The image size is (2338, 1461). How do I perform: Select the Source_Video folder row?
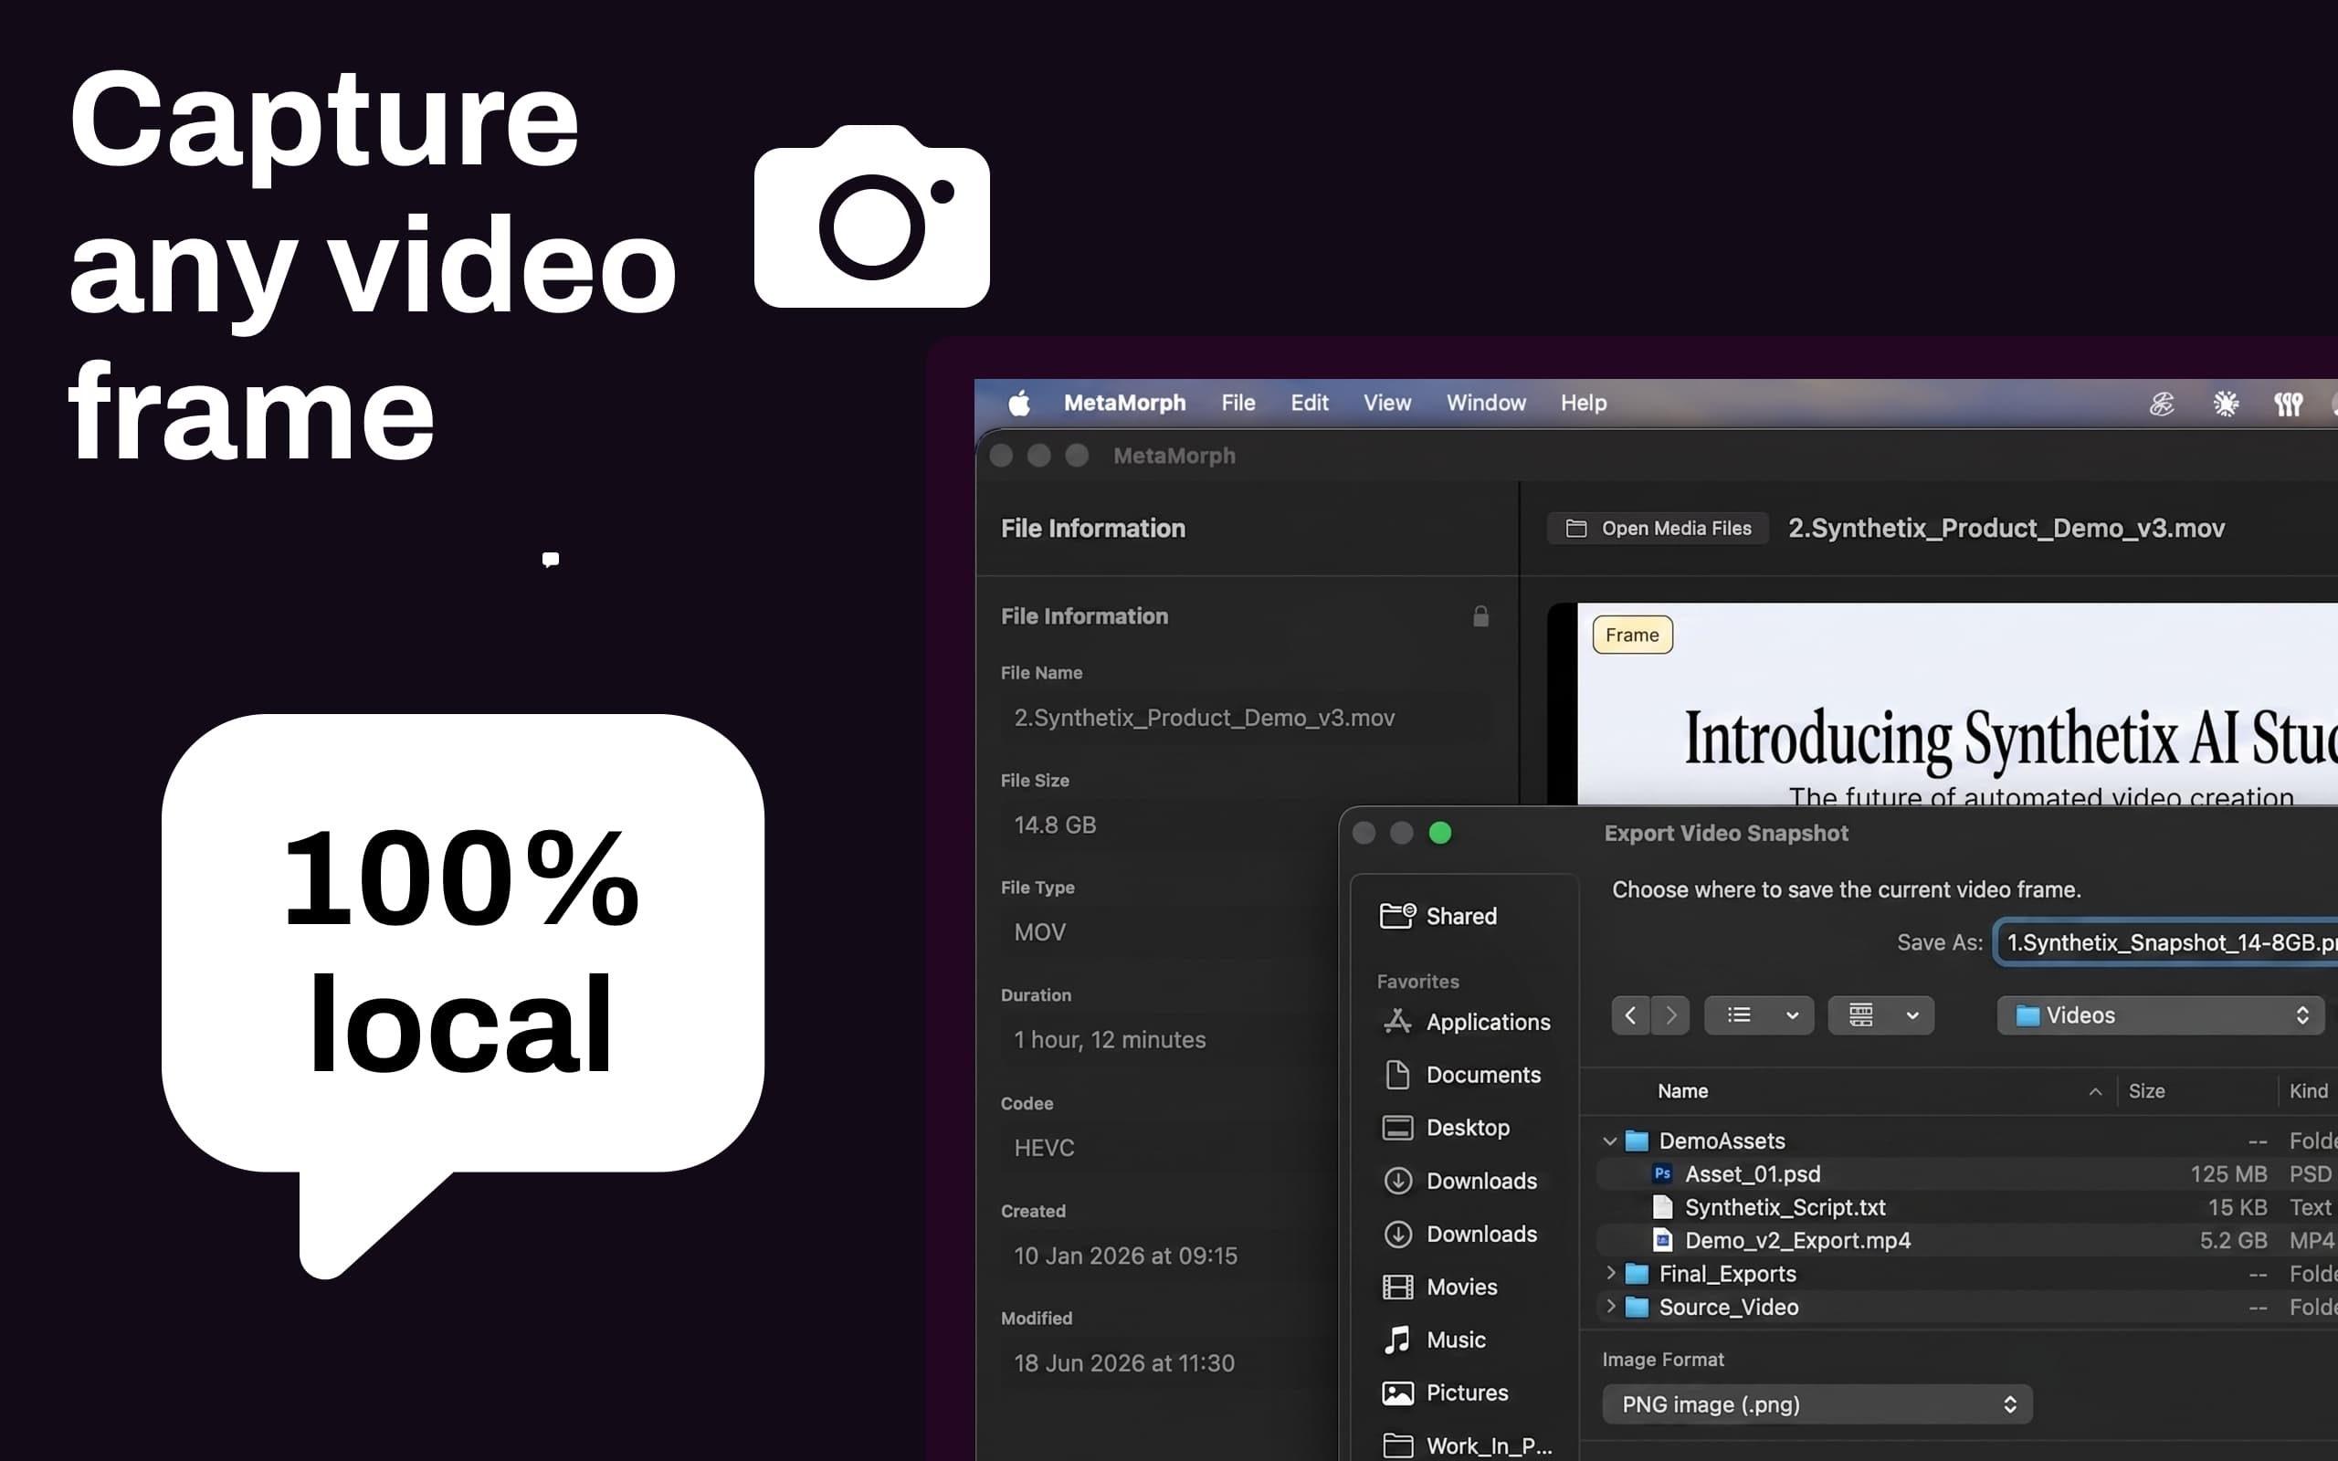coord(1967,1308)
